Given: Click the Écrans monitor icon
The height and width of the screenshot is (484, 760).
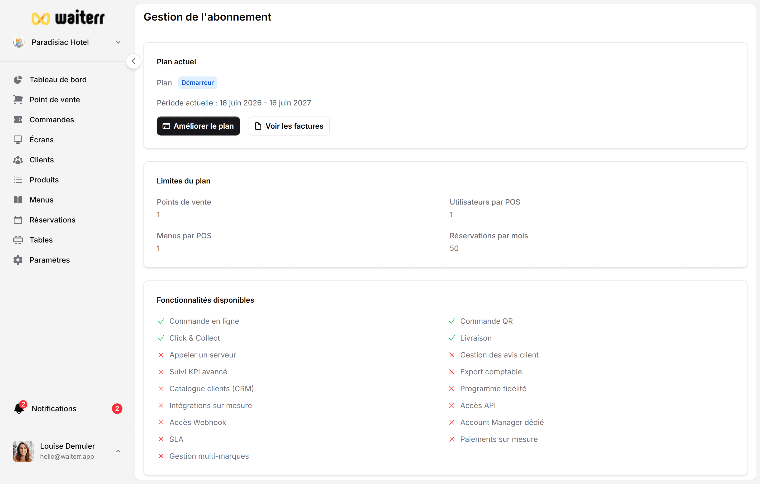Looking at the screenshot, I should pyautogui.click(x=18, y=140).
